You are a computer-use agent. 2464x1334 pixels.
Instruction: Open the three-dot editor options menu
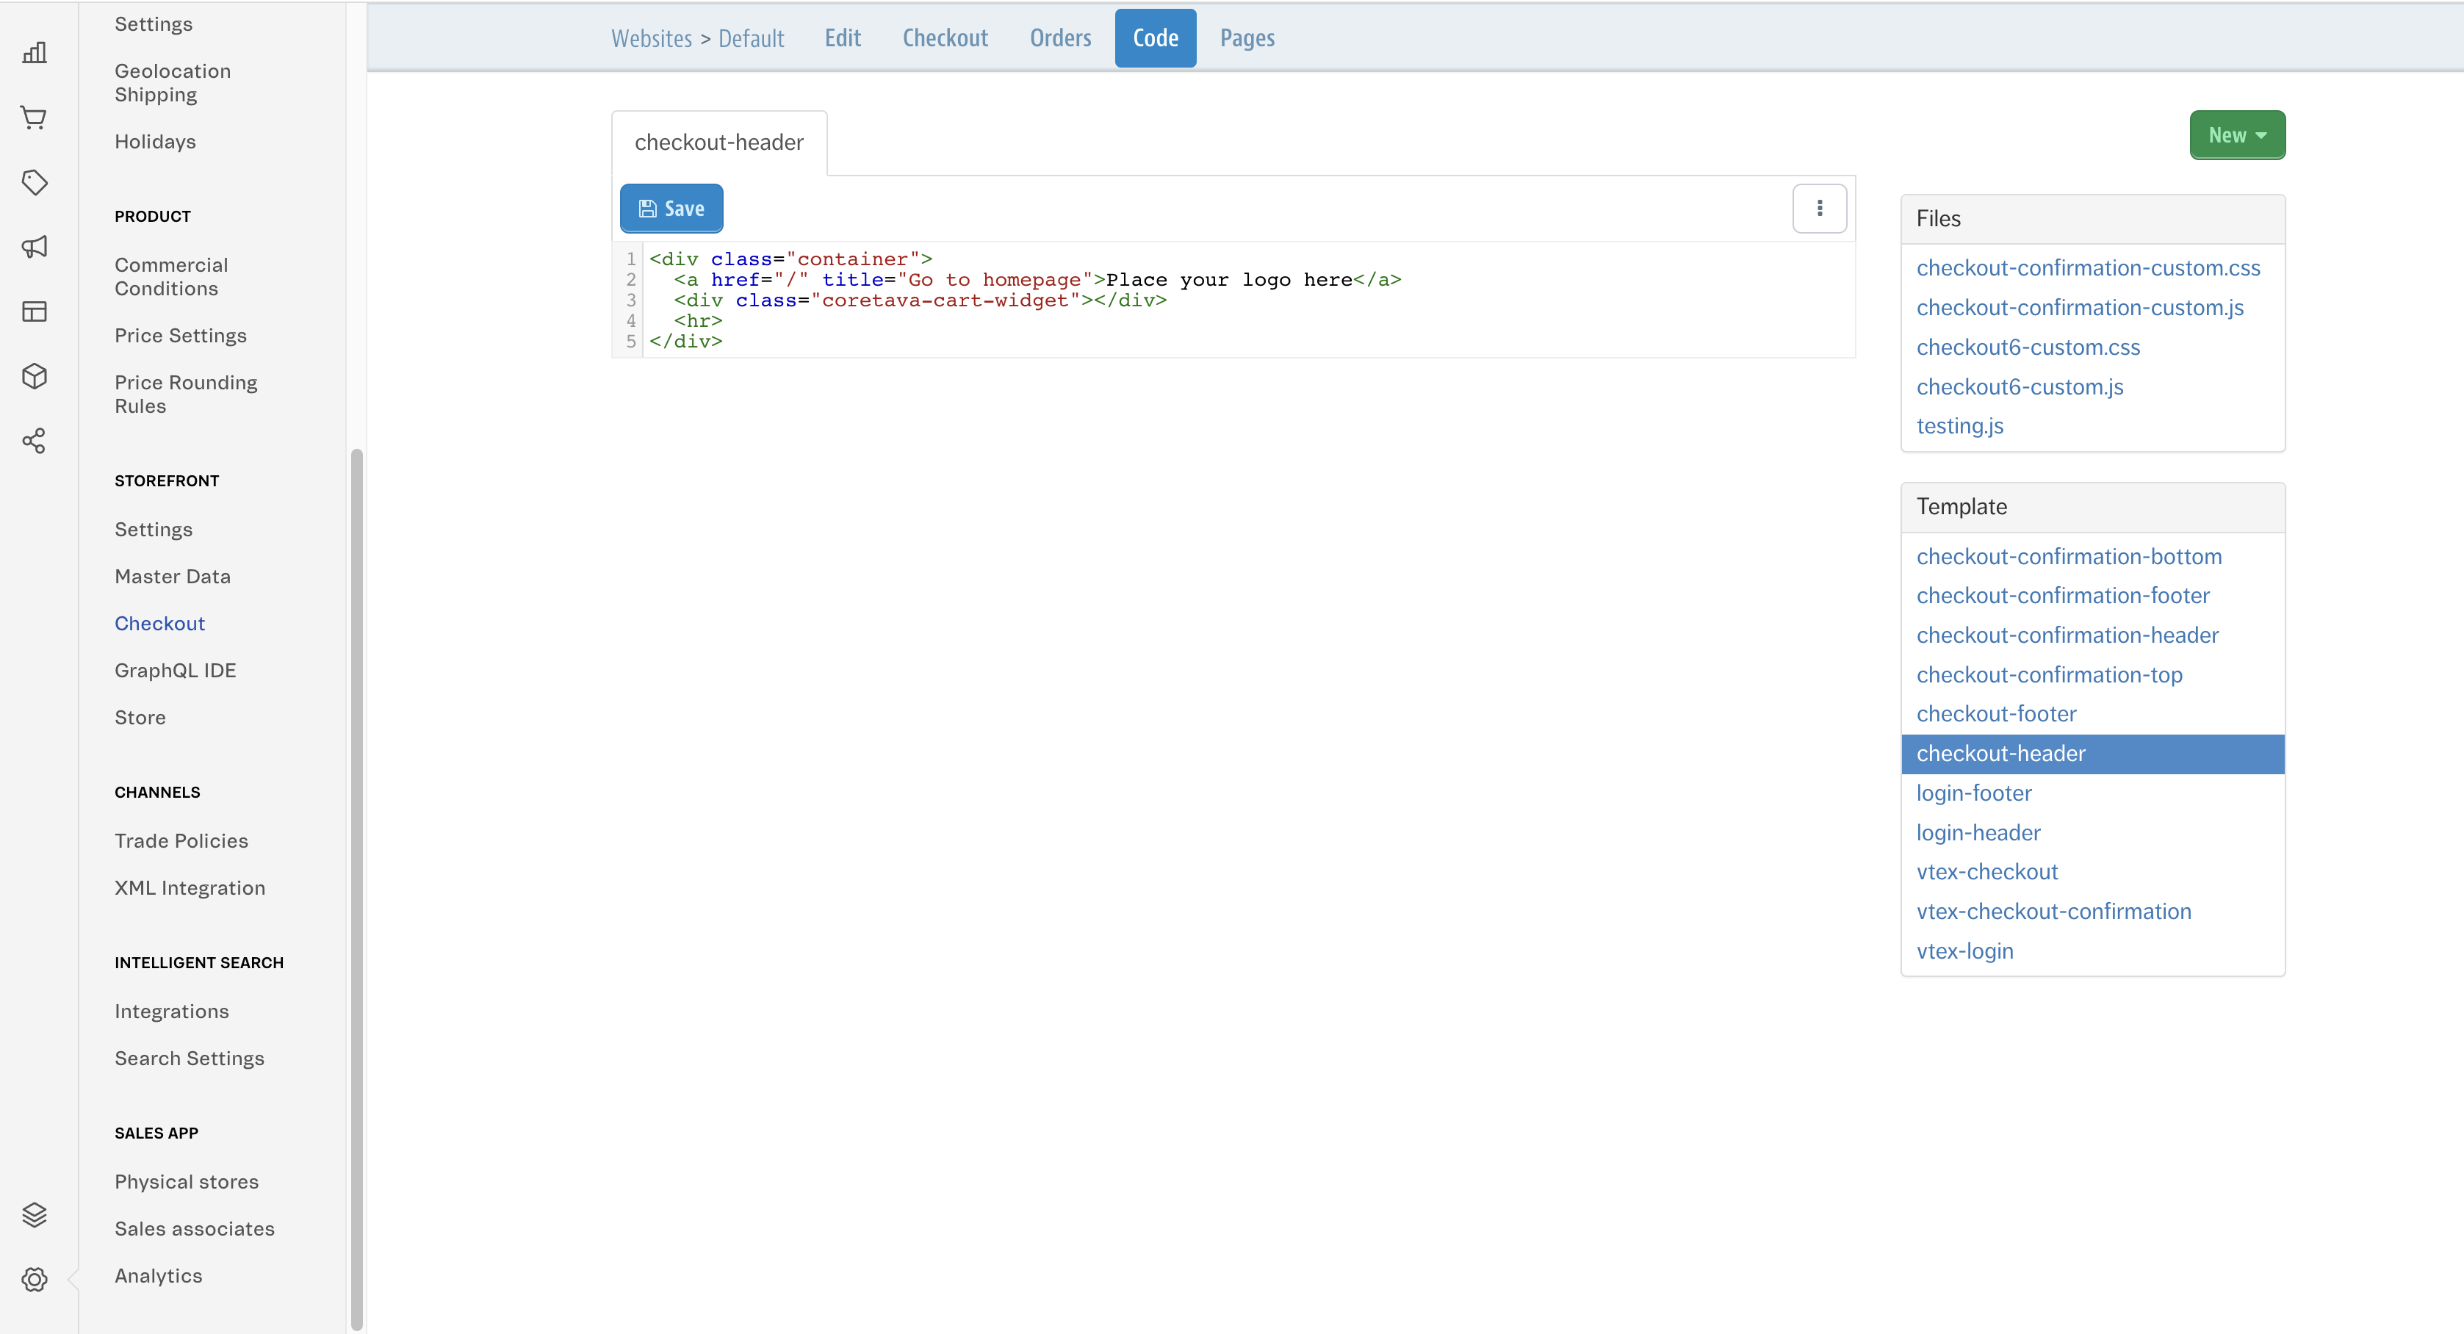point(1818,209)
